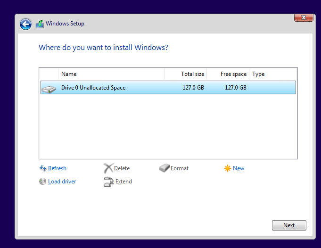Refresh the drive list
The width and height of the screenshot is (321, 248).
point(57,168)
